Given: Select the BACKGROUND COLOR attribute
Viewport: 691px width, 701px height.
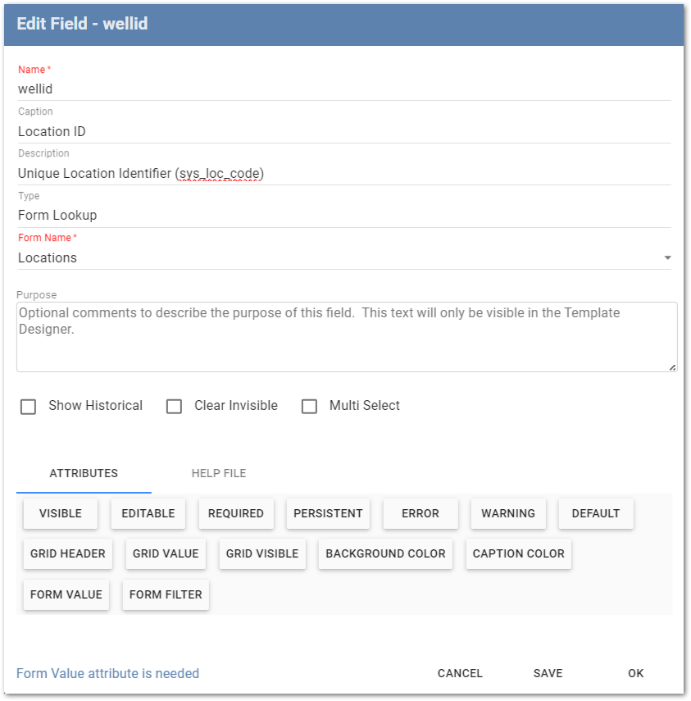Looking at the screenshot, I should coord(384,553).
